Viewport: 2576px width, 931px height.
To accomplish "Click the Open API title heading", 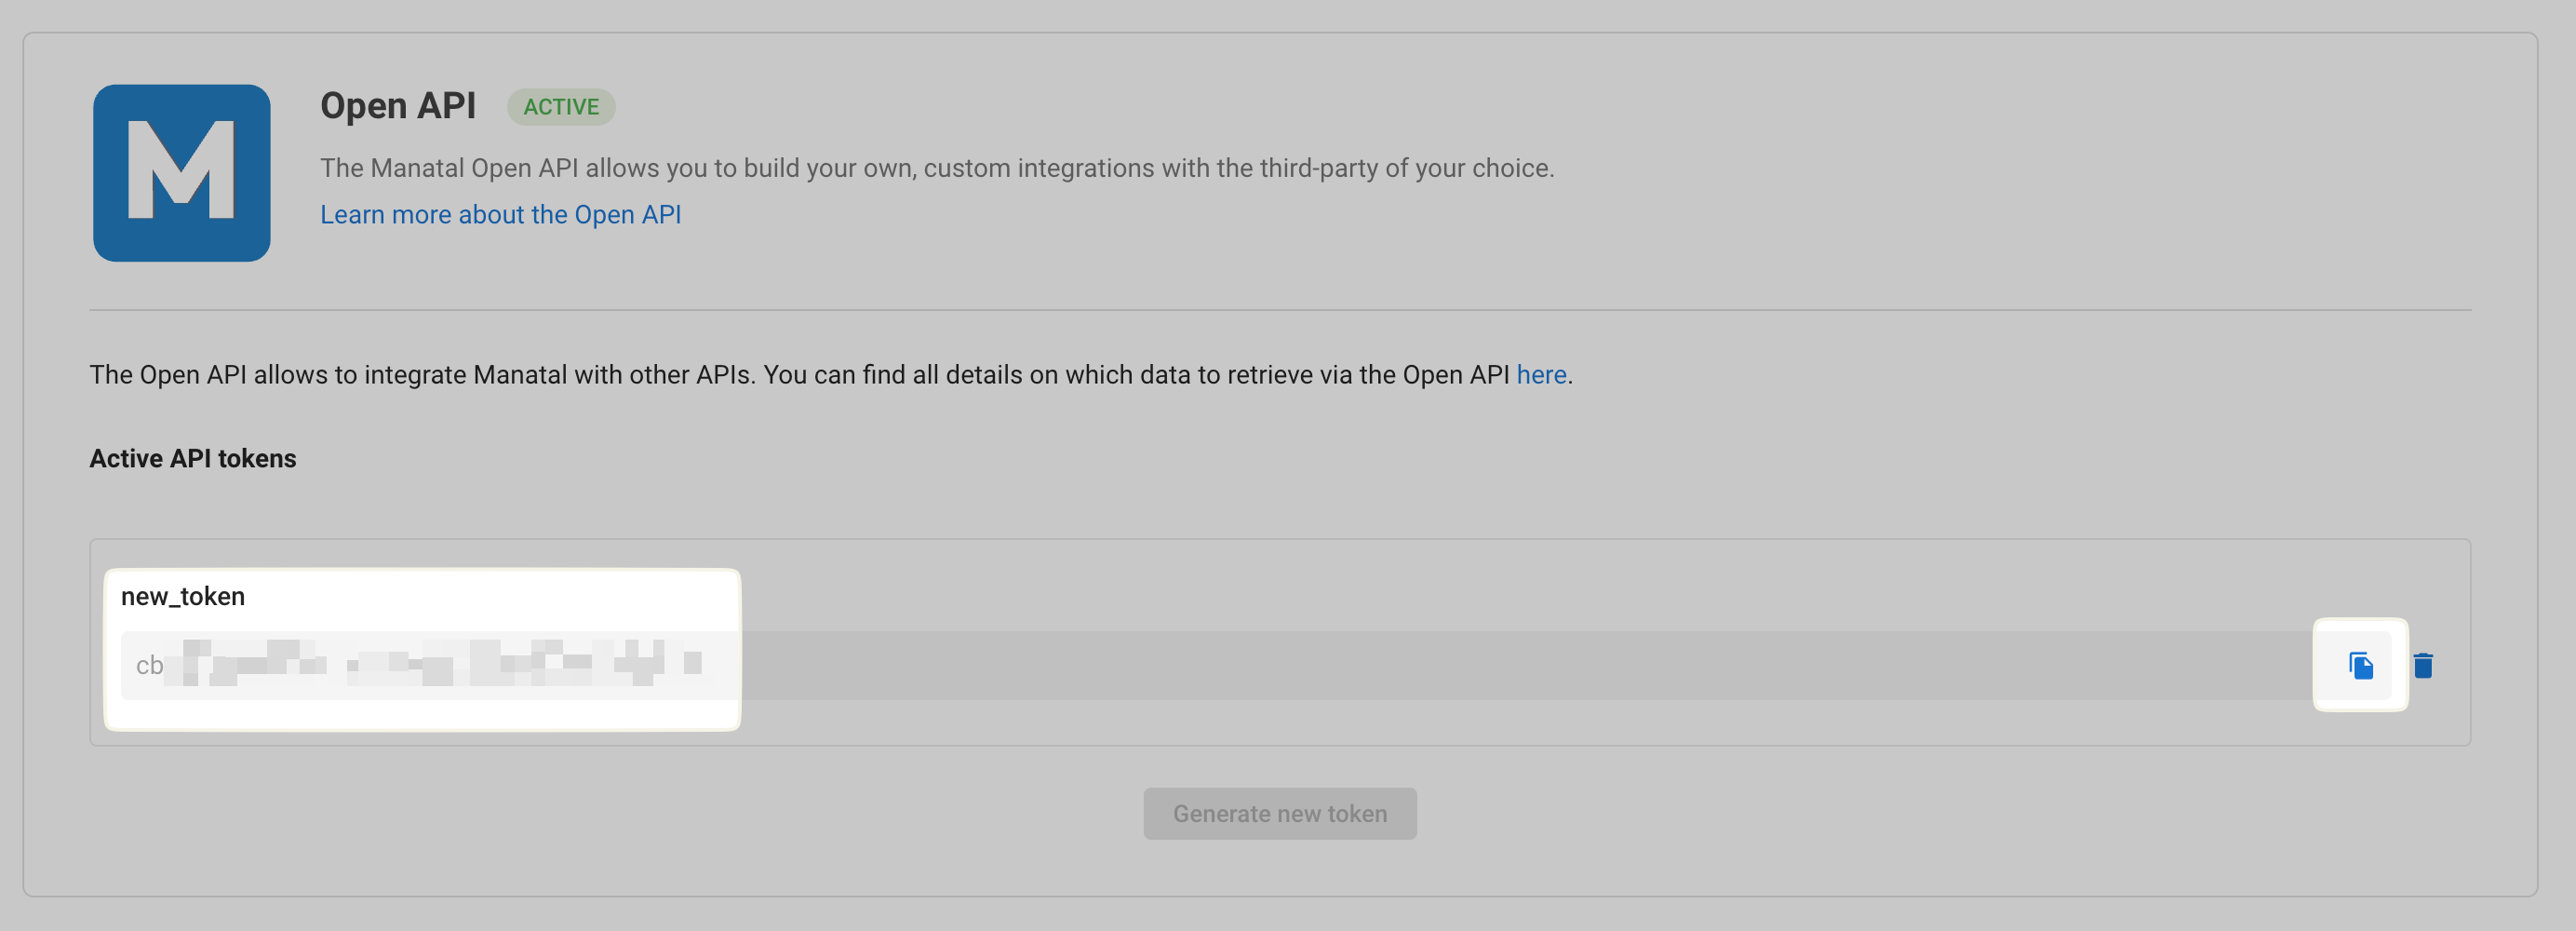I will pyautogui.click(x=397, y=106).
